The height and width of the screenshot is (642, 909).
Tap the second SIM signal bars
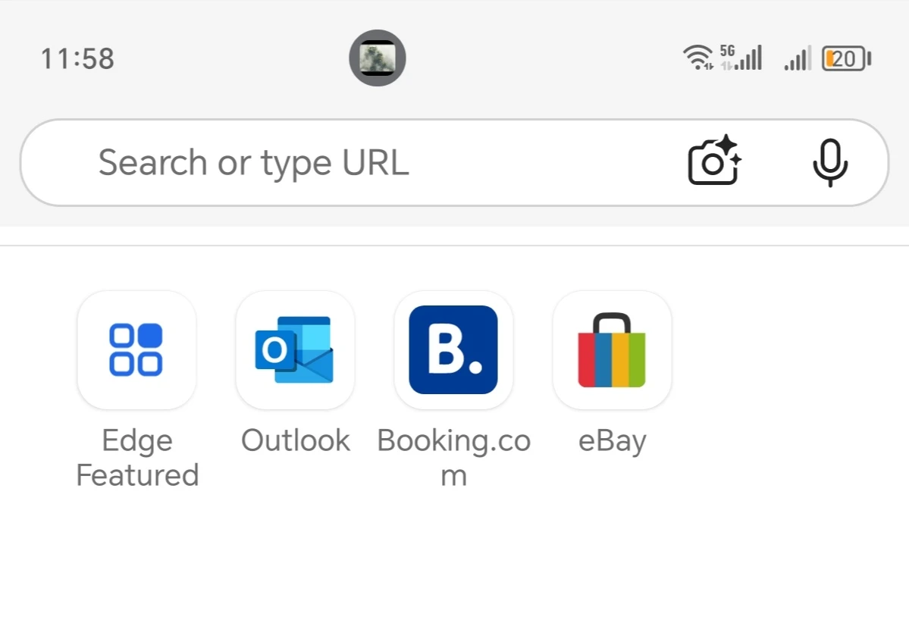pyautogui.click(x=797, y=58)
